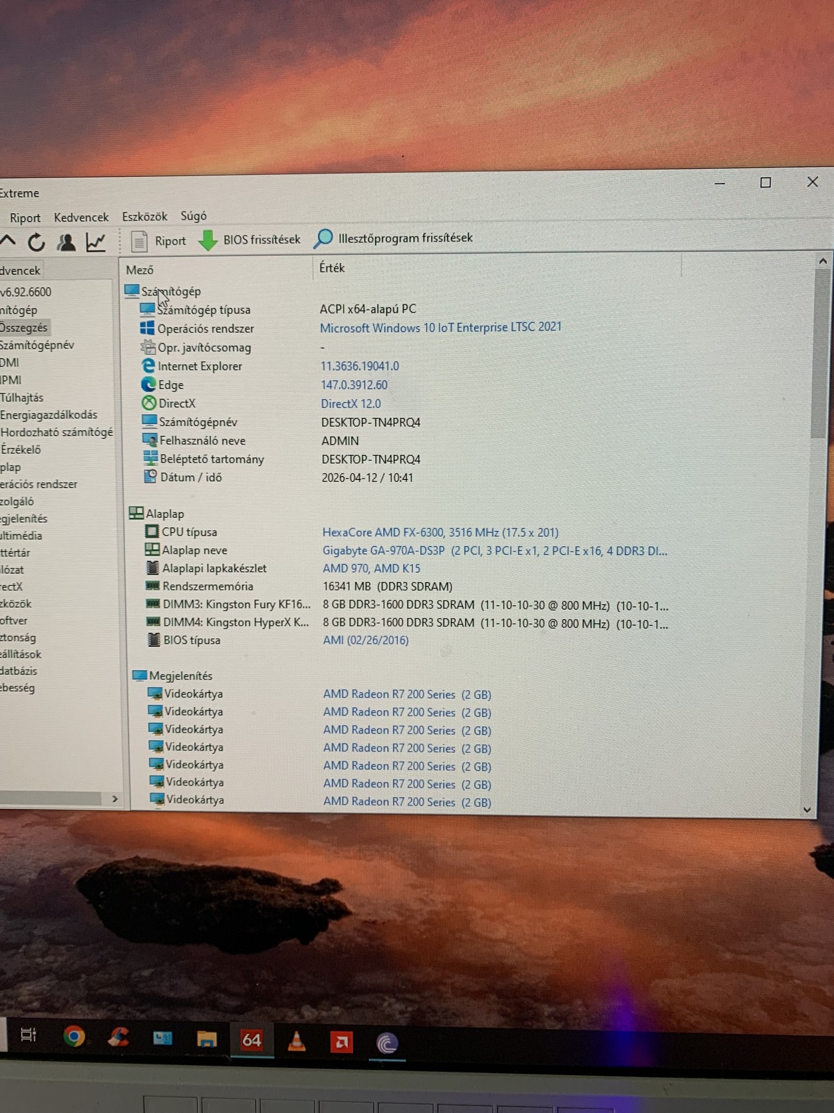Select DMI in the tree
This screenshot has height=1113, width=834.
(9, 363)
